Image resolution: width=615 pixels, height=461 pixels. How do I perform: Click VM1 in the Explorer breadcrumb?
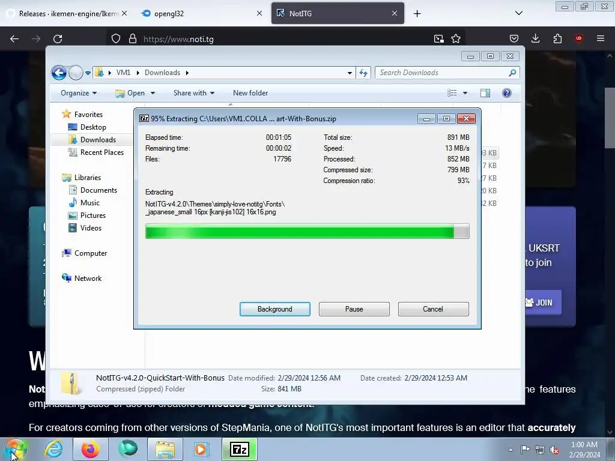123,73
